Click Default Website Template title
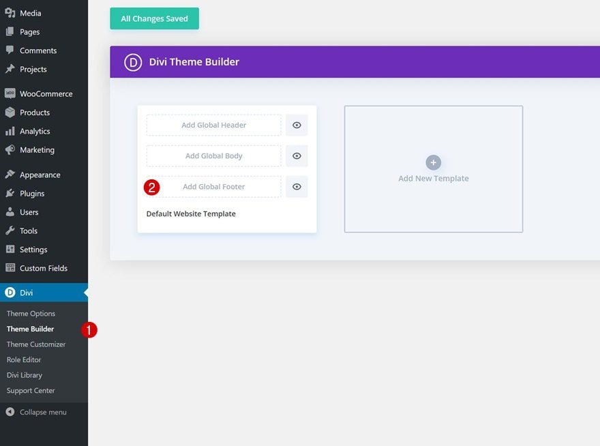The height and width of the screenshot is (446, 600). coord(191,213)
